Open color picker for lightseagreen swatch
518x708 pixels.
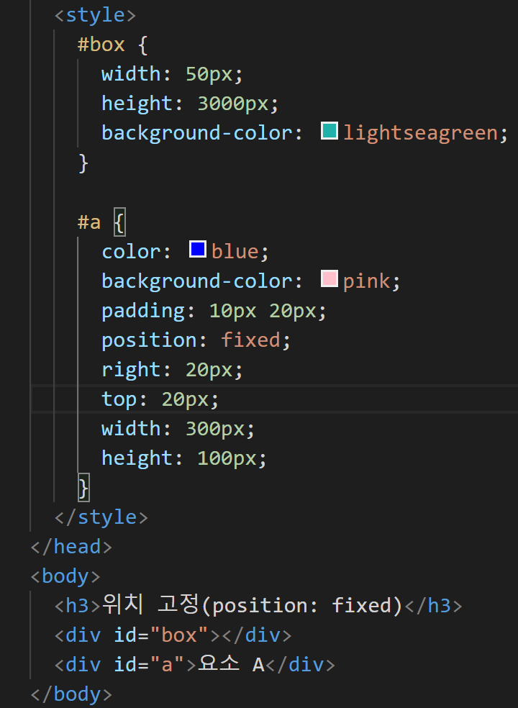coord(330,131)
